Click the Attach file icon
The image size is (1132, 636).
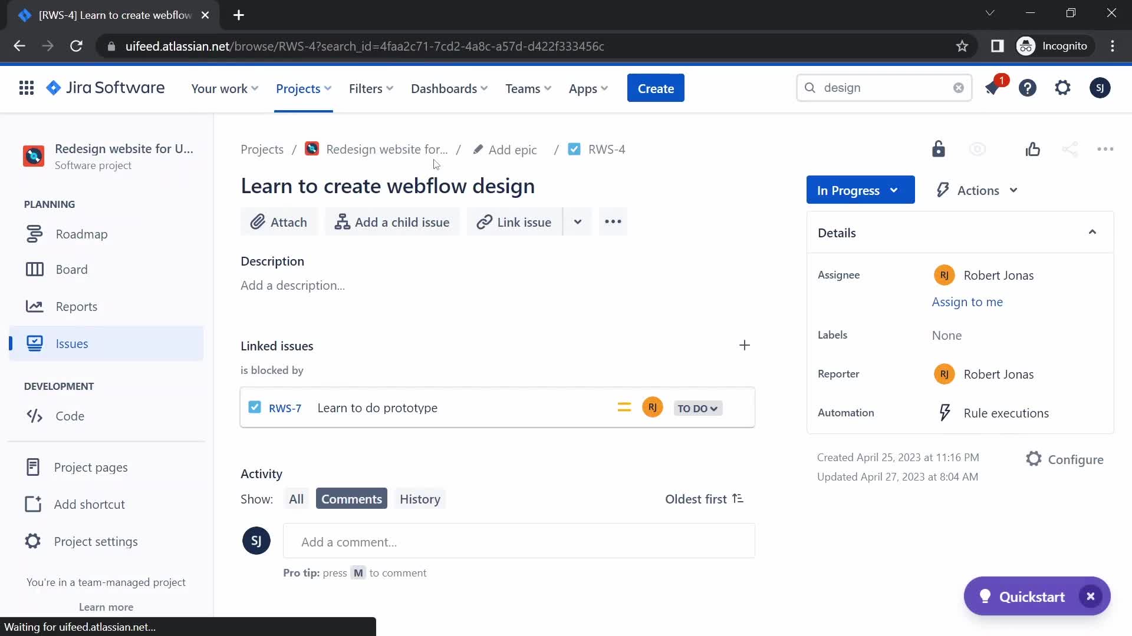pos(278,221)
